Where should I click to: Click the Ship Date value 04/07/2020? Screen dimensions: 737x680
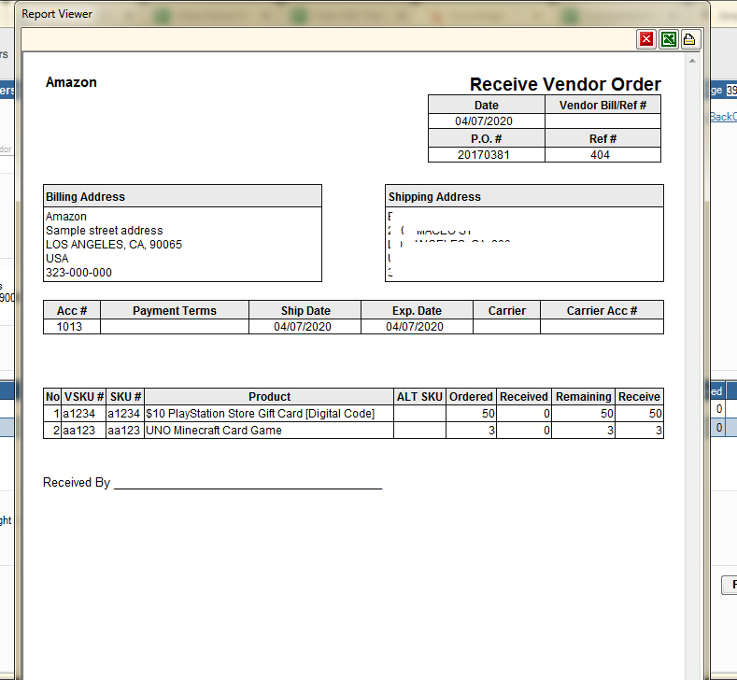point(305,327)
